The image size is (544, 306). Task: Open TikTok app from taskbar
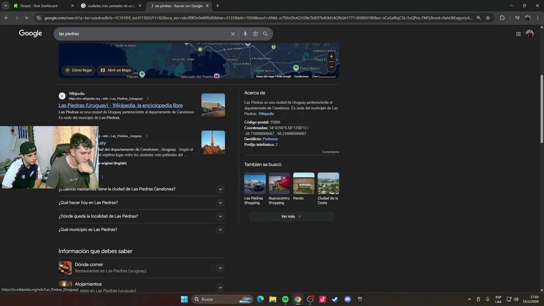(323, 299)
